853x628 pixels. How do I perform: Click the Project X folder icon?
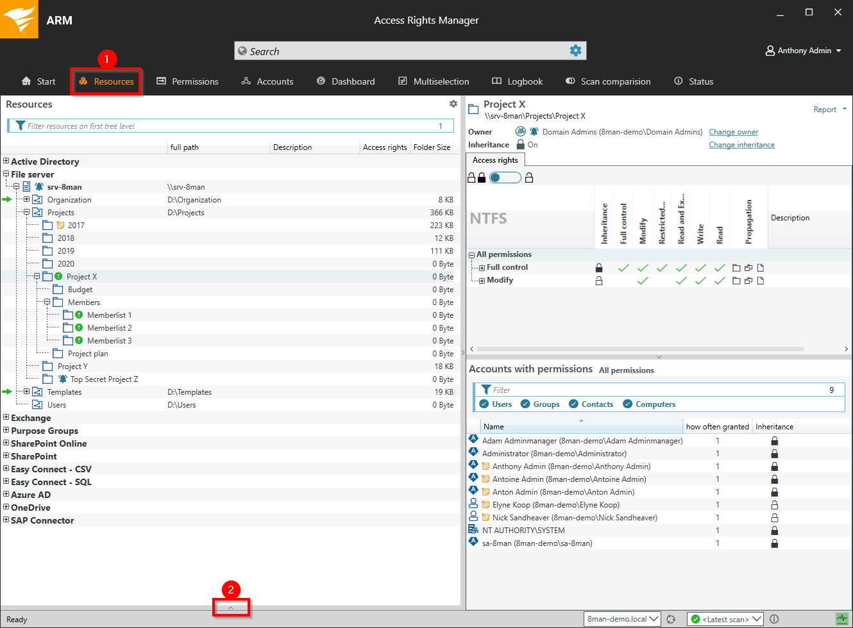[47, 277]
